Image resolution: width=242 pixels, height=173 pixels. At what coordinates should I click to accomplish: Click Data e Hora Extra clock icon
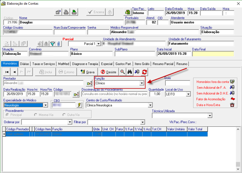point(232,105)
